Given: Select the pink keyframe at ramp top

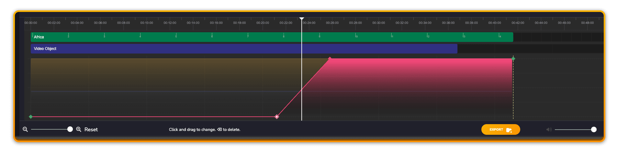Looking at the screenshot, I should tap(330, 59).
